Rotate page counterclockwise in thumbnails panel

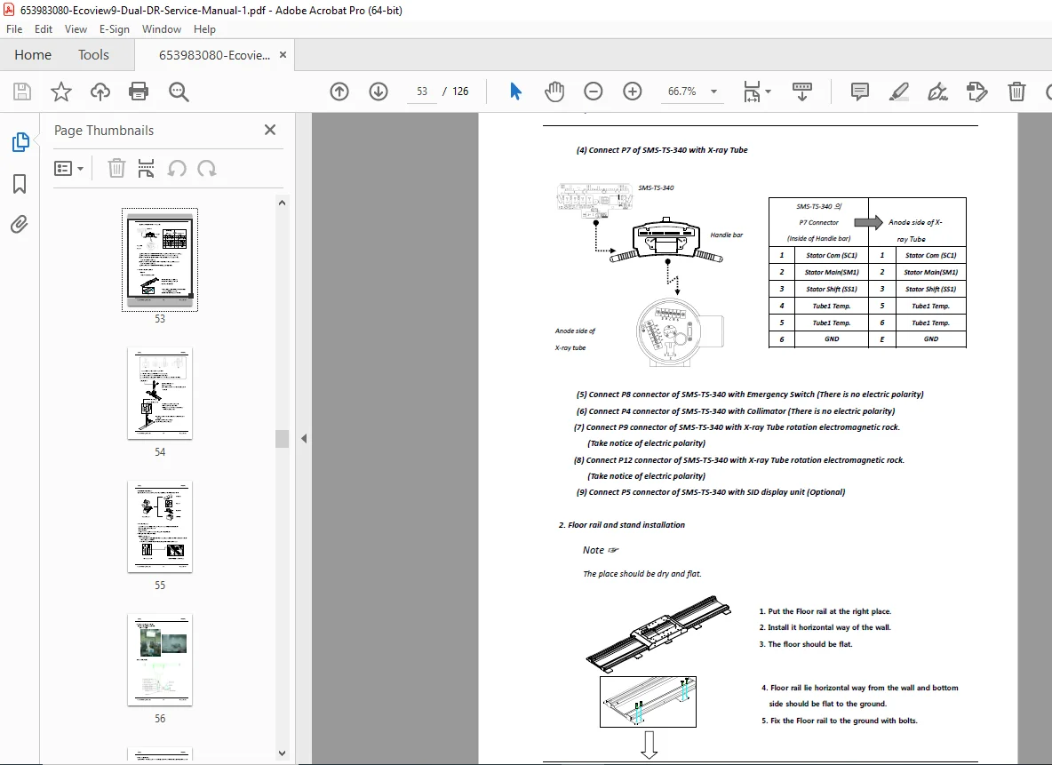point(177,169)
